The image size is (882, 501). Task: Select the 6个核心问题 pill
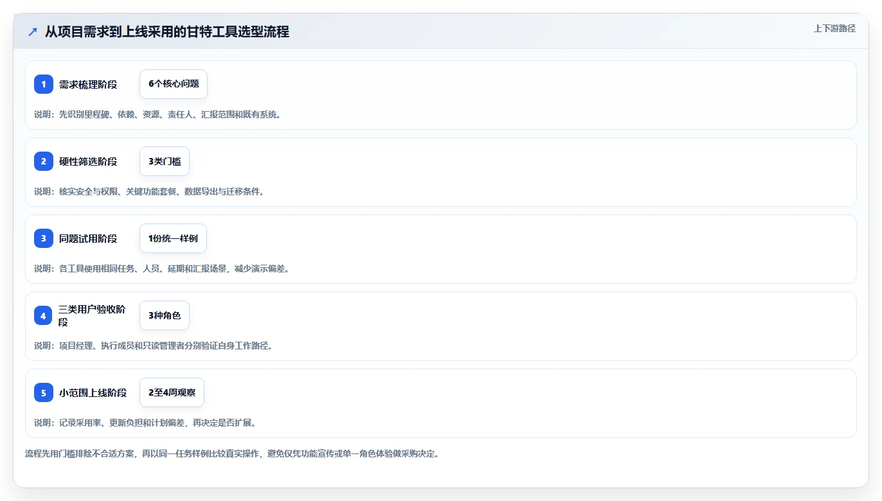pos(174,84)
